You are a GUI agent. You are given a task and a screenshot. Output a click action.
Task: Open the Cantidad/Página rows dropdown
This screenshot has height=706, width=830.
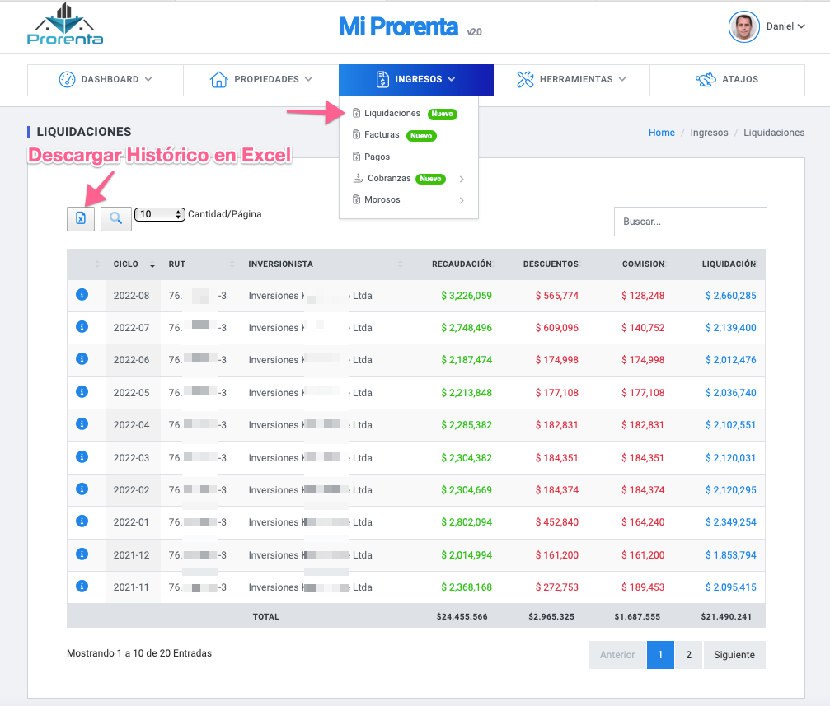160,214
